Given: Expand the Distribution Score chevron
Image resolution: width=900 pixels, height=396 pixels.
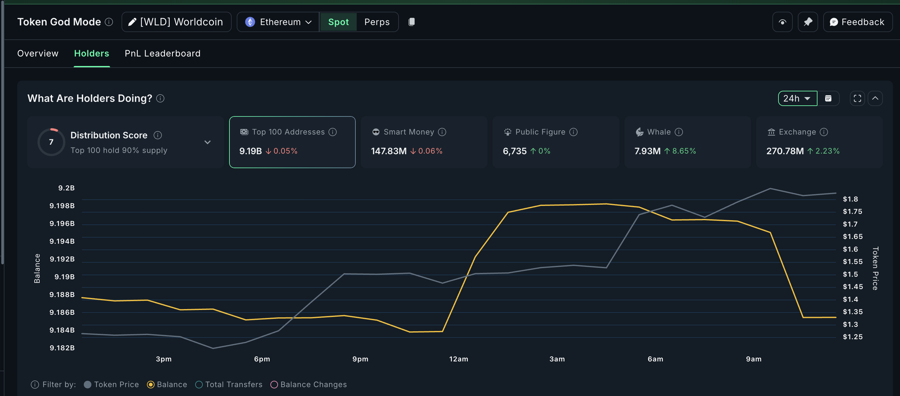Looking at the screenshot, I should (x=208, y=142).
